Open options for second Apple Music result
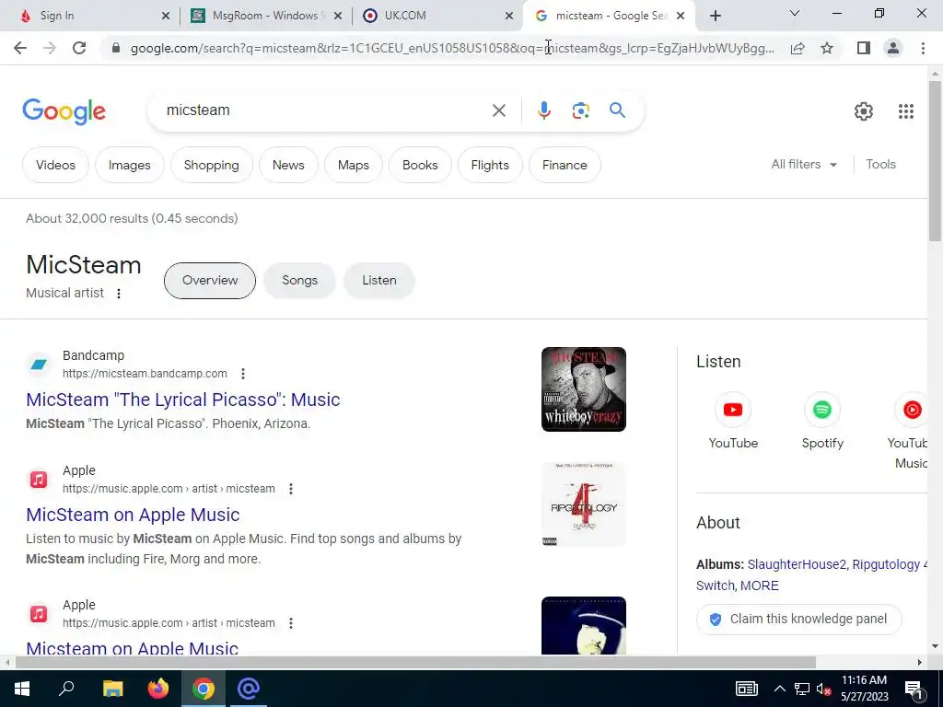Screen dimensions: 943x707 click(x=290, y=623)
